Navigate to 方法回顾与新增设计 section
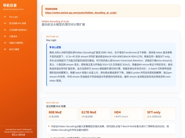Screen dimensions: 185x138 18,30
